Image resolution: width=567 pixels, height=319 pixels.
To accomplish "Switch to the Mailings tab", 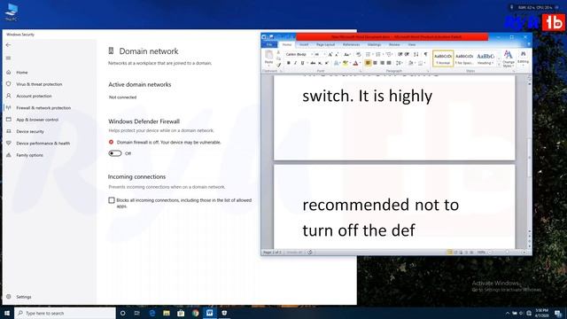I will (x=374, y=44).
